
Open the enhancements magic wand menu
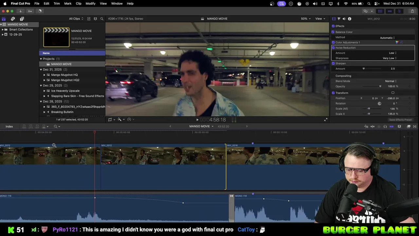pos(121,120)
